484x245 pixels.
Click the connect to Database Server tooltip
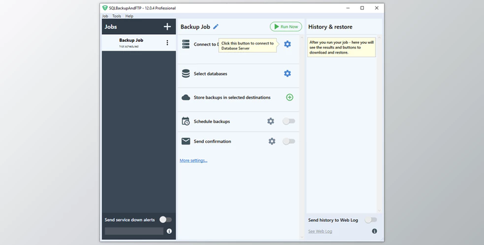coord(248,46)
